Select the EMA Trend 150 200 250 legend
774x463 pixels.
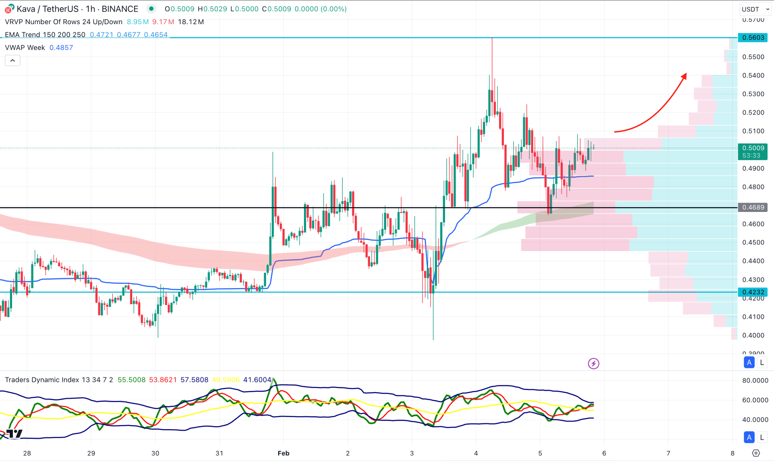point(45,35)
